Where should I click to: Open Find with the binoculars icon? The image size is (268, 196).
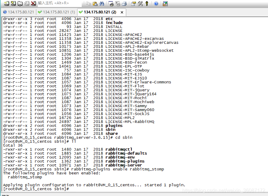tap(102, 3)
